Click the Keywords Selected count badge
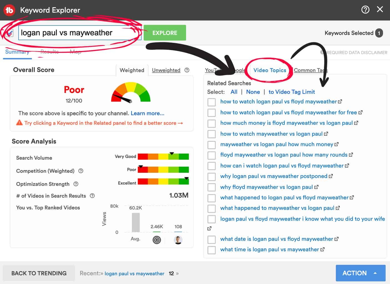 [x=379, y=33]
